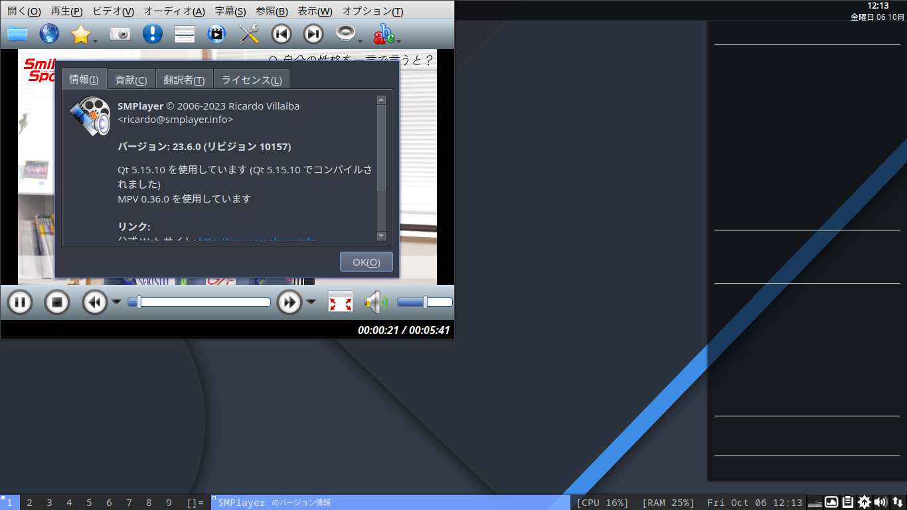Switch to workspace 9

pos(169,503)
